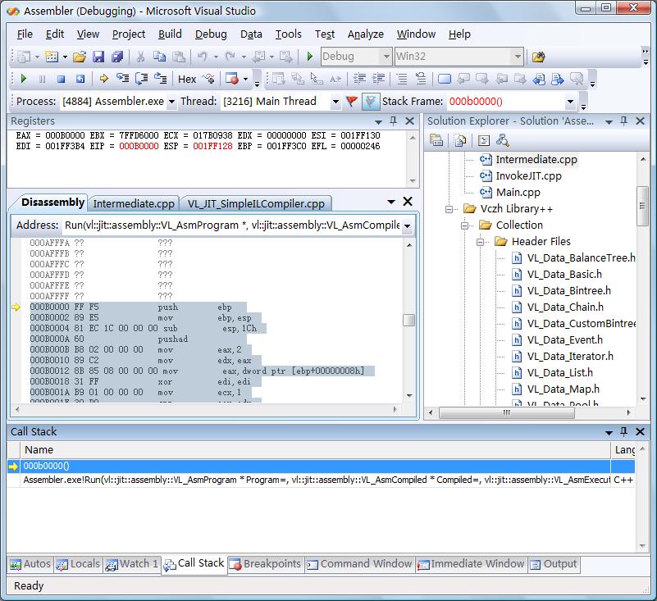Click the disassembly Address input field
This screenshot has height=601, width=657.
pos(230,225)
